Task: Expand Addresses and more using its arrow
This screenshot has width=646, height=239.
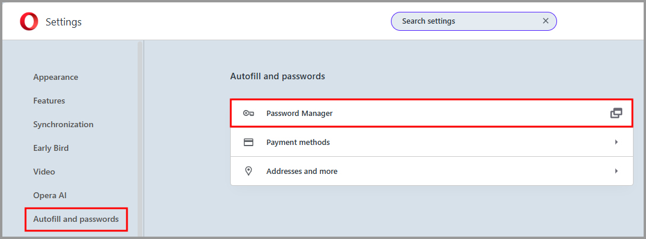Action: pos(616,171)
